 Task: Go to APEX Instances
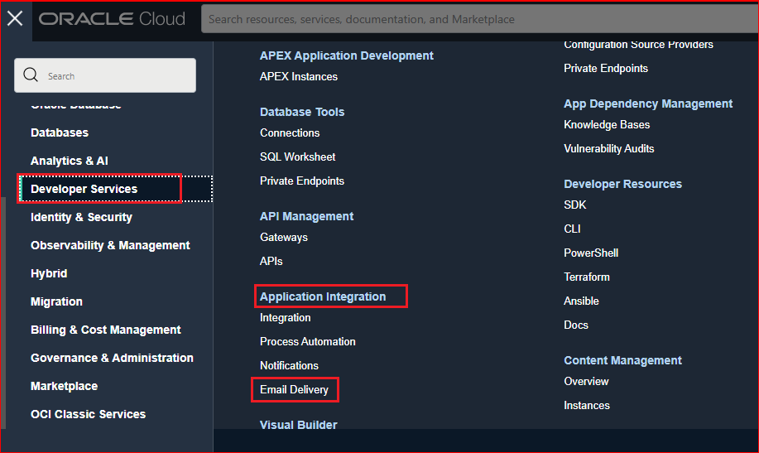click(x=299, y=76)
